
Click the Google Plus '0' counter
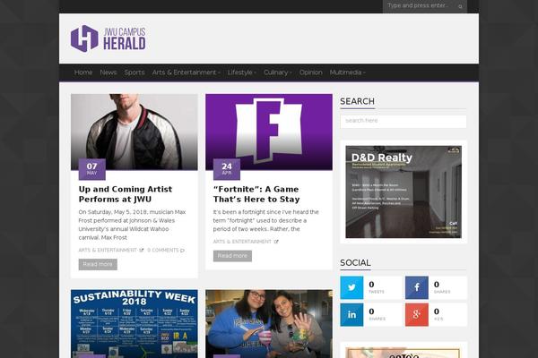(x=438, y=314)
